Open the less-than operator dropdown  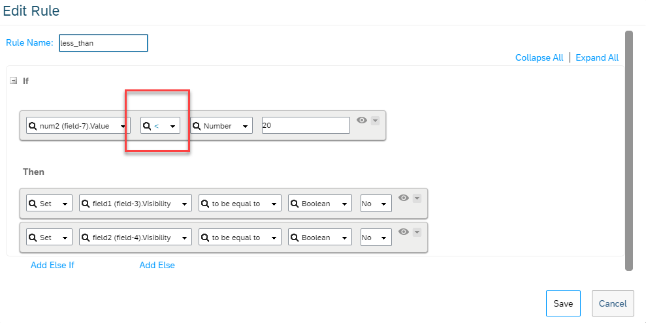pyautogui.click(x=160, y=125)
